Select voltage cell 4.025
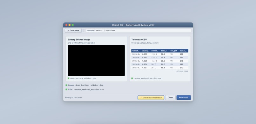256x124 pixels. 145,61
